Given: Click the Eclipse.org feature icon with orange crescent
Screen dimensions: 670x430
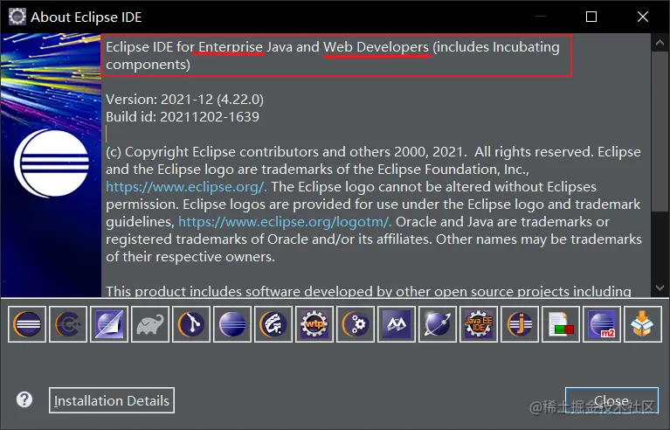Looking at the screenshot, I should click(27, 324).
